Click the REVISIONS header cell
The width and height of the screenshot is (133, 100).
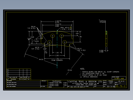[13, 79]
